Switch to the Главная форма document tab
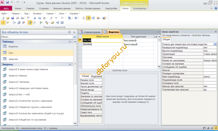The image size is (218, 131). click(90, 32)
